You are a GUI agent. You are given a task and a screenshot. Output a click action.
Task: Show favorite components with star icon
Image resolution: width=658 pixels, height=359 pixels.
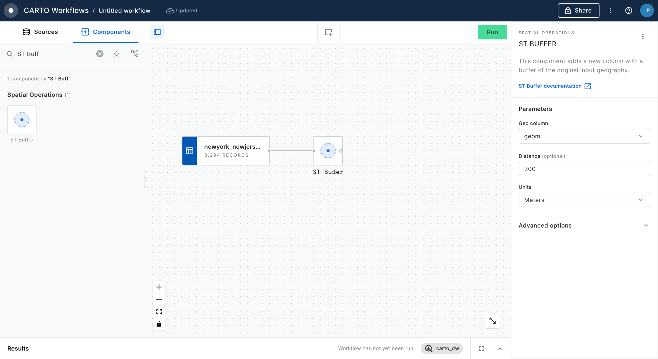point(117,54)
